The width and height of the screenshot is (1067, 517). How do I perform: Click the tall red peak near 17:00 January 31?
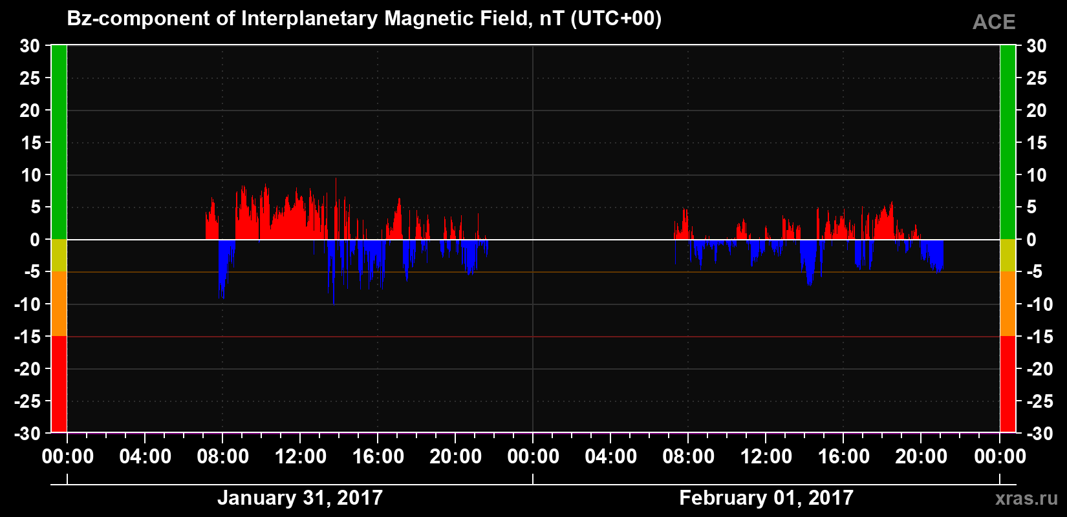tap(398, 220)
